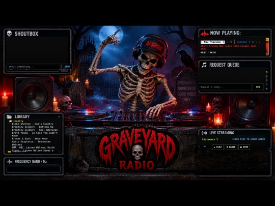Viewport: 275px width, 206px height.
Task: Send the shoutbox message
Action: (67, 67)
